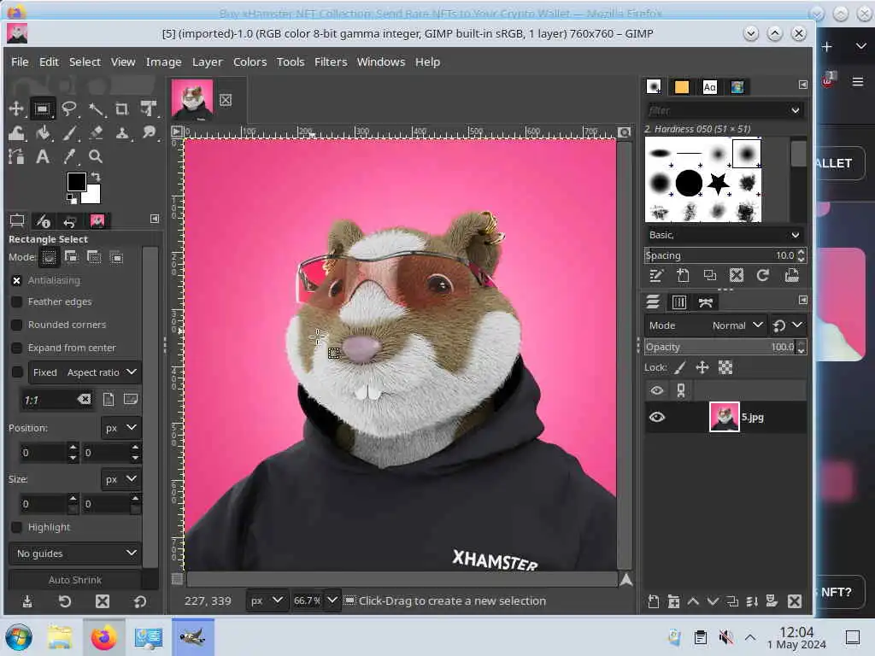
Task: Click the white background color swatch
Action: (x=92, y=196)
